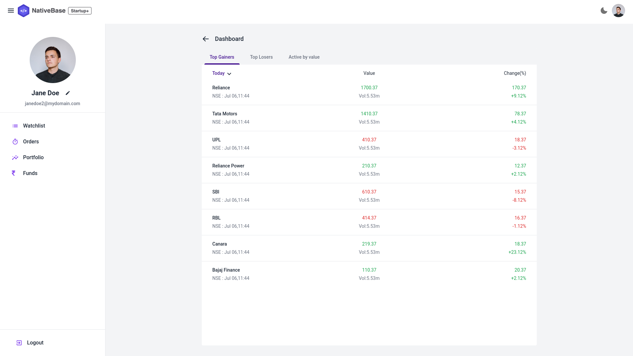Click the Funds rupee icon
The height and width of the screenshot is (356, 633).
click(x=14, y=173)
